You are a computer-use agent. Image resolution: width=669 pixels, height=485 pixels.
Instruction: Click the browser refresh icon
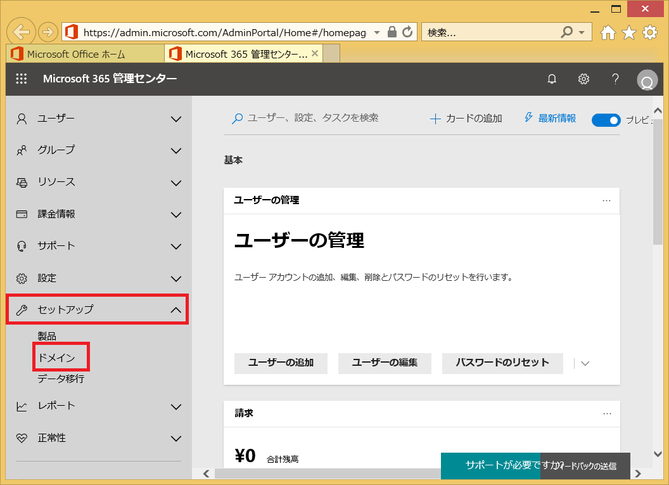coord(407,32)
